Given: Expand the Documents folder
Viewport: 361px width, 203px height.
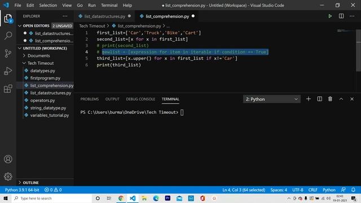Looking at the screenshot, I should 38,56.
